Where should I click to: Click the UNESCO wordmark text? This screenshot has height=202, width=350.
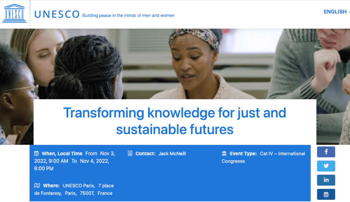click(x=57, y=14)
